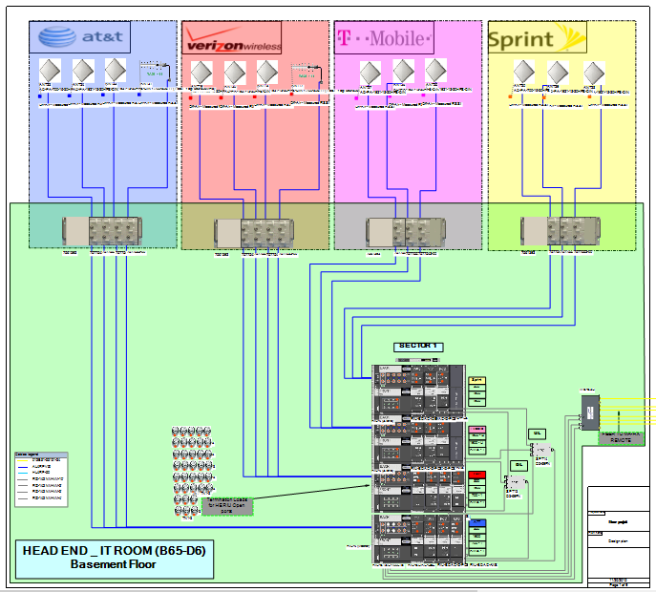Click the Verizon Wireless logo

tap(232, 38)
